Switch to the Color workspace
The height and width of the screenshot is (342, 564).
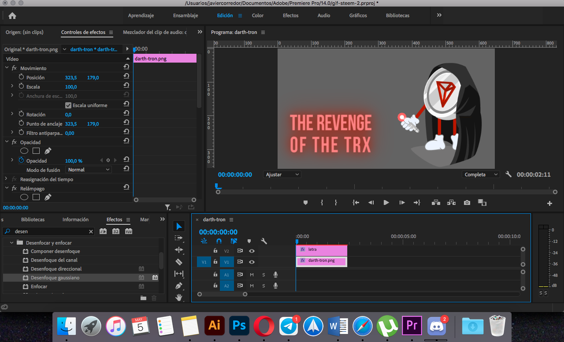pyautogui.click(x=258, y=15)
